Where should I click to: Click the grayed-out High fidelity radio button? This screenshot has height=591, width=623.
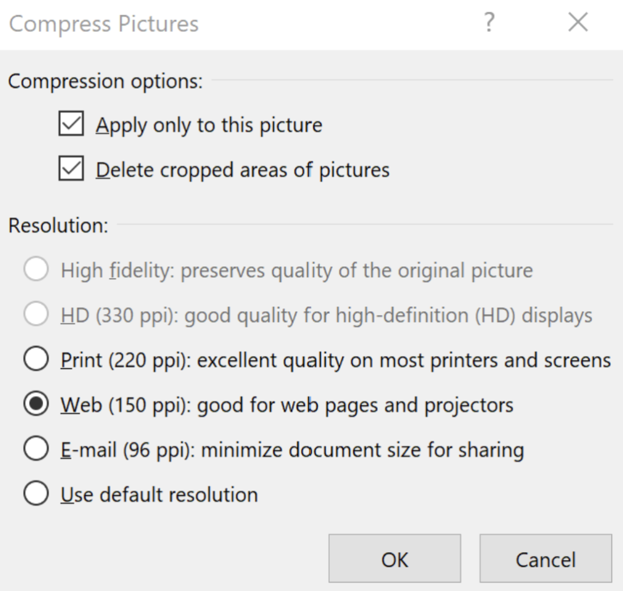(36, 269)
